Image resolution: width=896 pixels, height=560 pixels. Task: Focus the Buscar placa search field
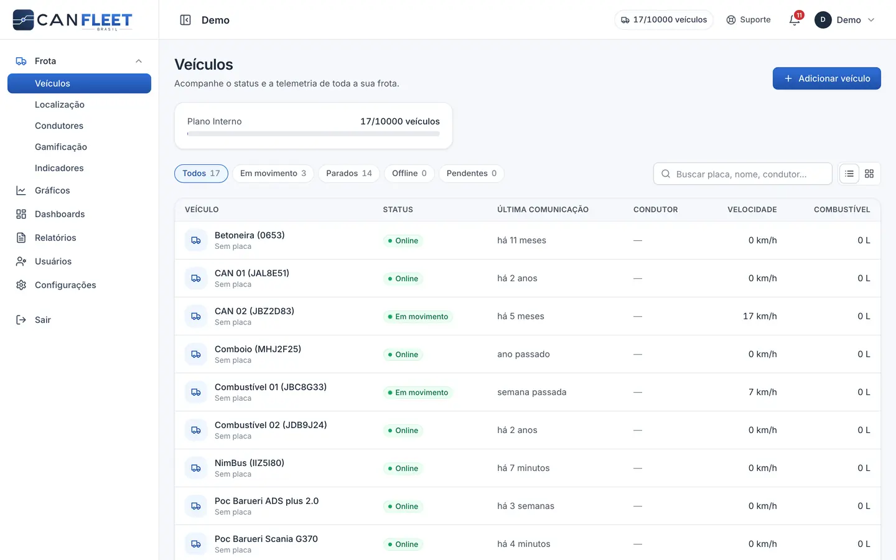(743, 174)
